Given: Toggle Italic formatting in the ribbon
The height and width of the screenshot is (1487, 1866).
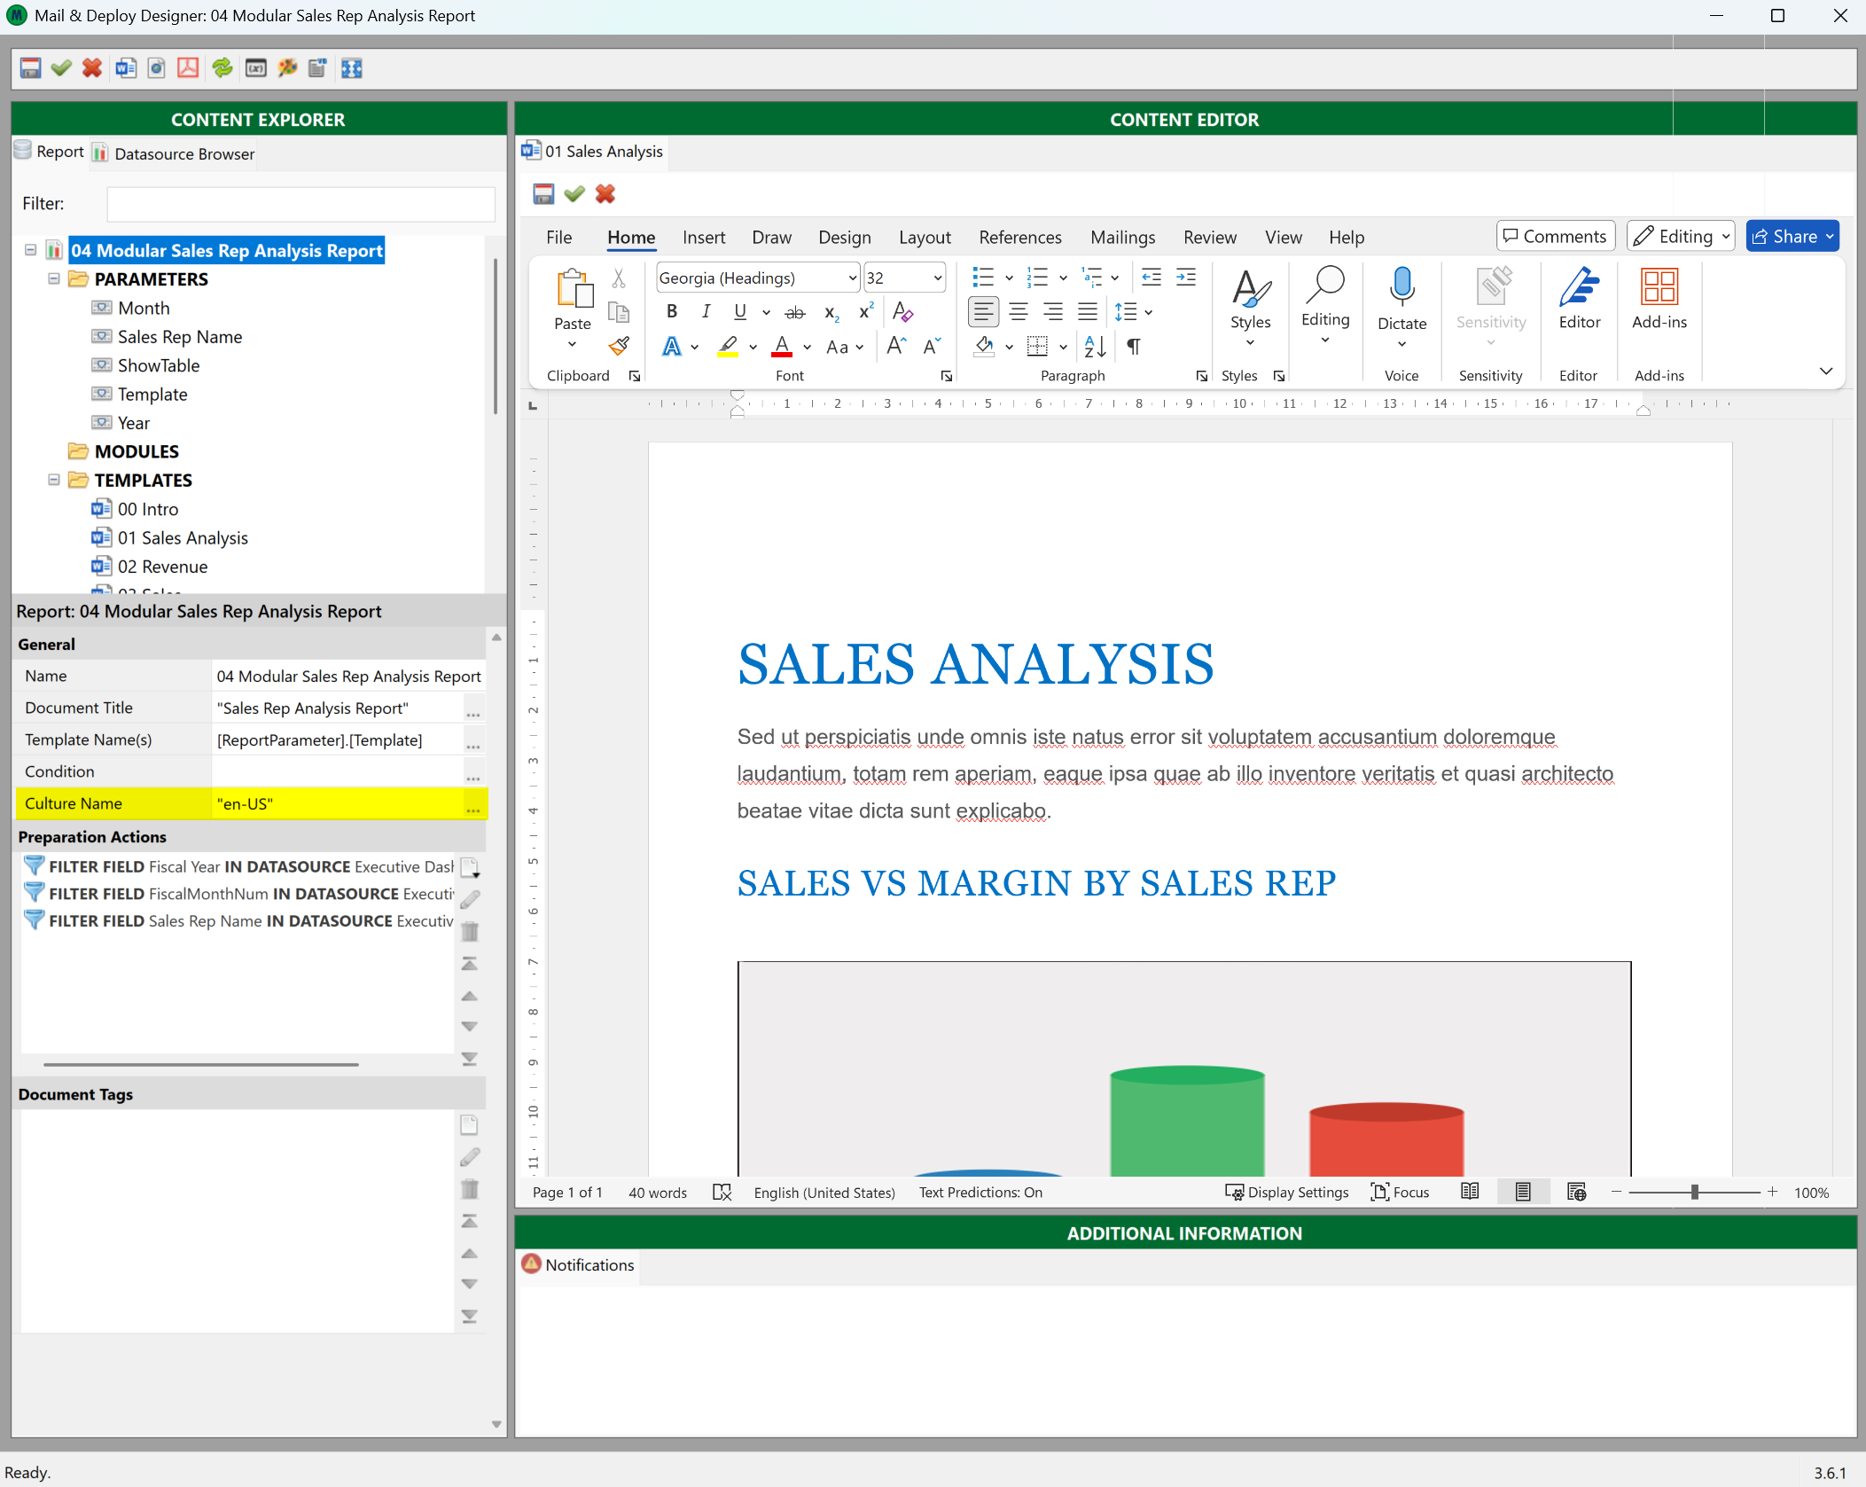Looking at the screenshot, I should (706, 311).
